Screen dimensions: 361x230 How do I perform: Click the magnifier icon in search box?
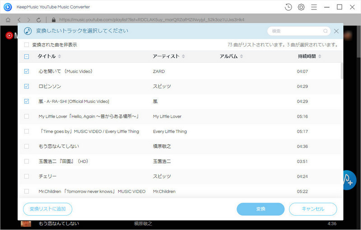[x=325, y=31]
